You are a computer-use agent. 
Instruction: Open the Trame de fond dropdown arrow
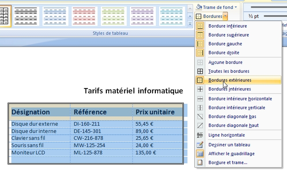pos(236,7)
